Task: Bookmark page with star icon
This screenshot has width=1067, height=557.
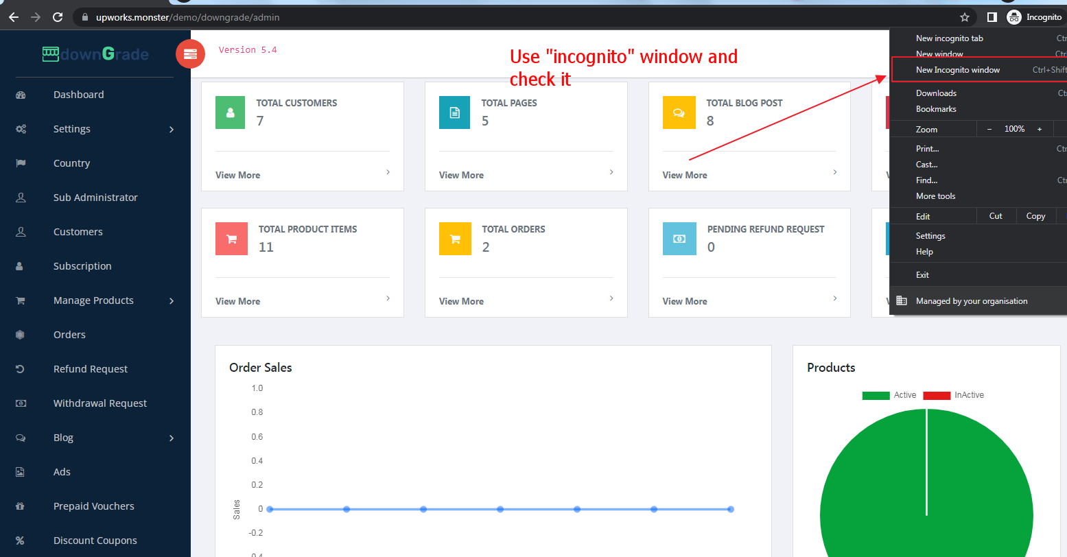Action: [x=965, y=17]
